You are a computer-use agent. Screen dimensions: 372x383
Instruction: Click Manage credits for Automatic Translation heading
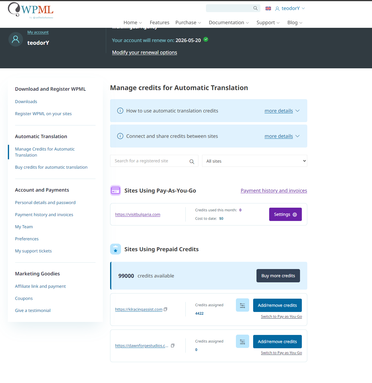pos(179,88)
